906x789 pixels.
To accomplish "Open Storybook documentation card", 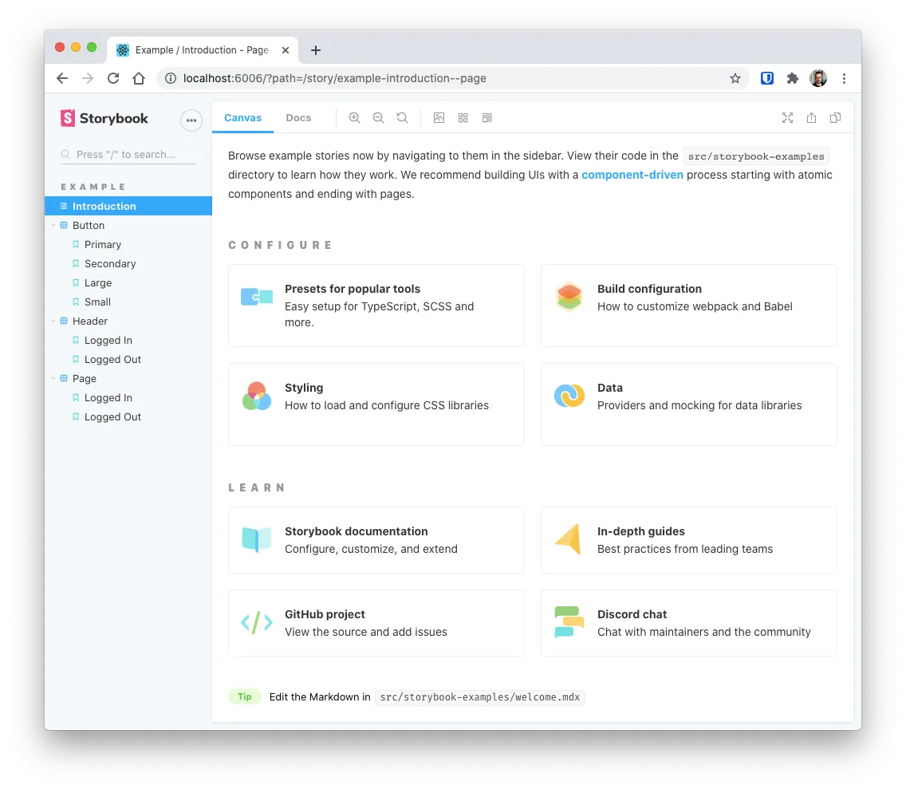I will coord(376,540).
